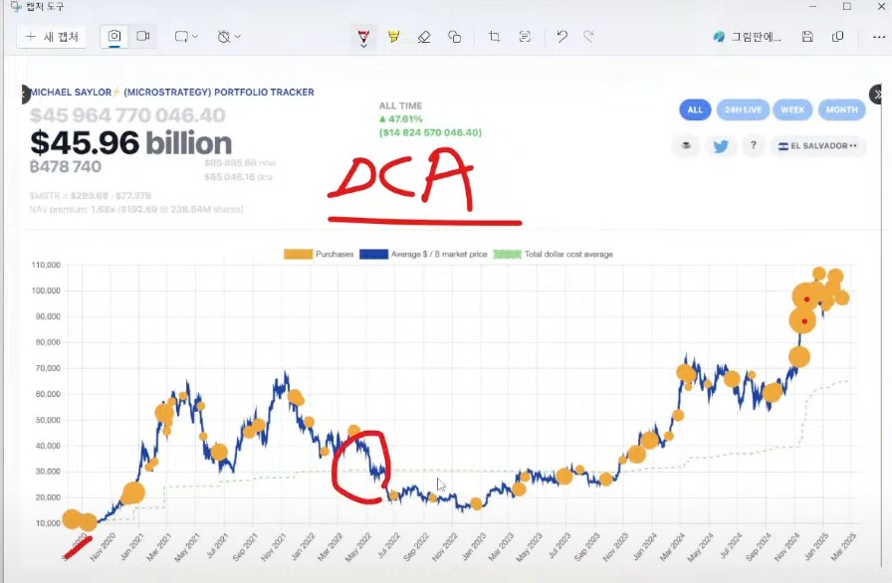The width and height of the screenshot is (892, 583).
Task: Select the yellow highlighter tool
Action: (x=393, y=37)
